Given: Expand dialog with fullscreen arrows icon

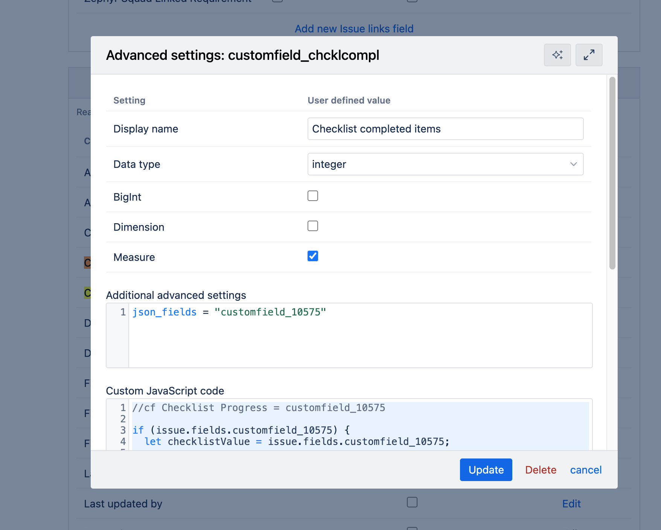Looking at the screenshot, I should [x=589, y=55].
